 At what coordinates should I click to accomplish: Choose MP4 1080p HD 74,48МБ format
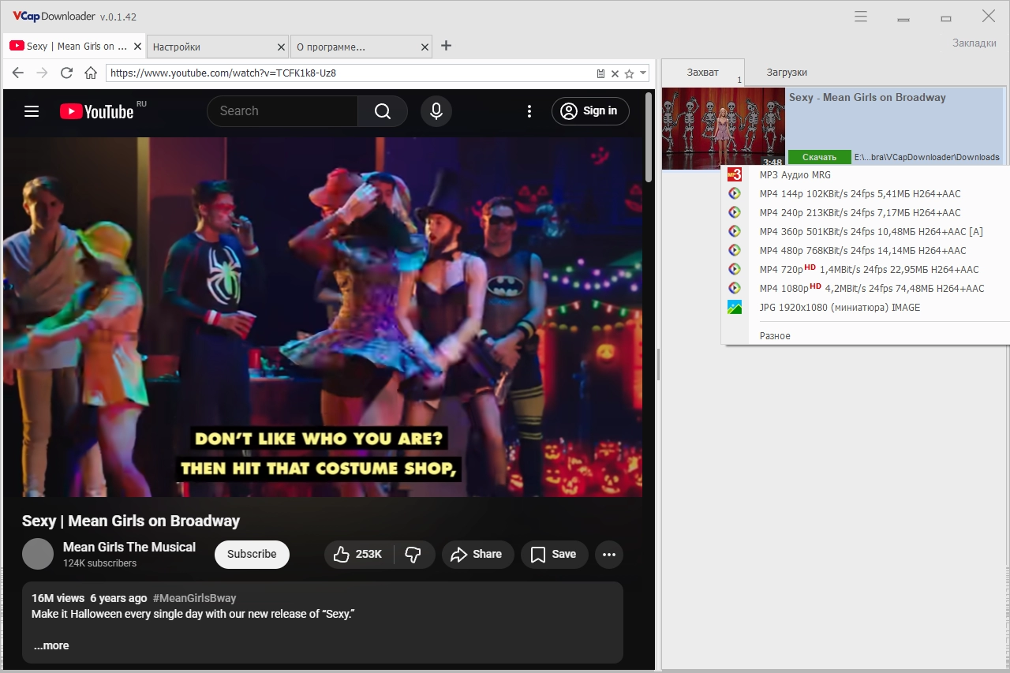866,289
